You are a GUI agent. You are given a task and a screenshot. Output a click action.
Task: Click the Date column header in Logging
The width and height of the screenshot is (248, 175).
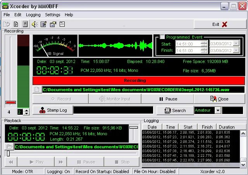click(152, 127)
